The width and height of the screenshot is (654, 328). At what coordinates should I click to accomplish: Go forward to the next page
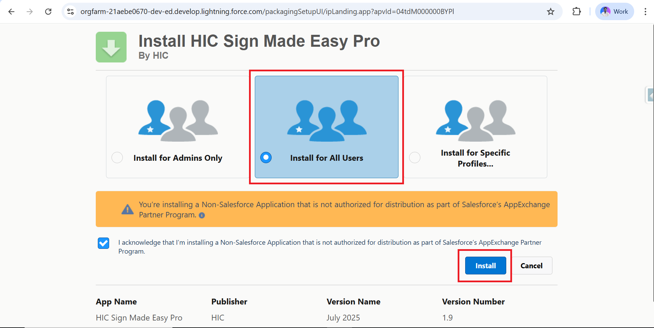click(30, 12)
